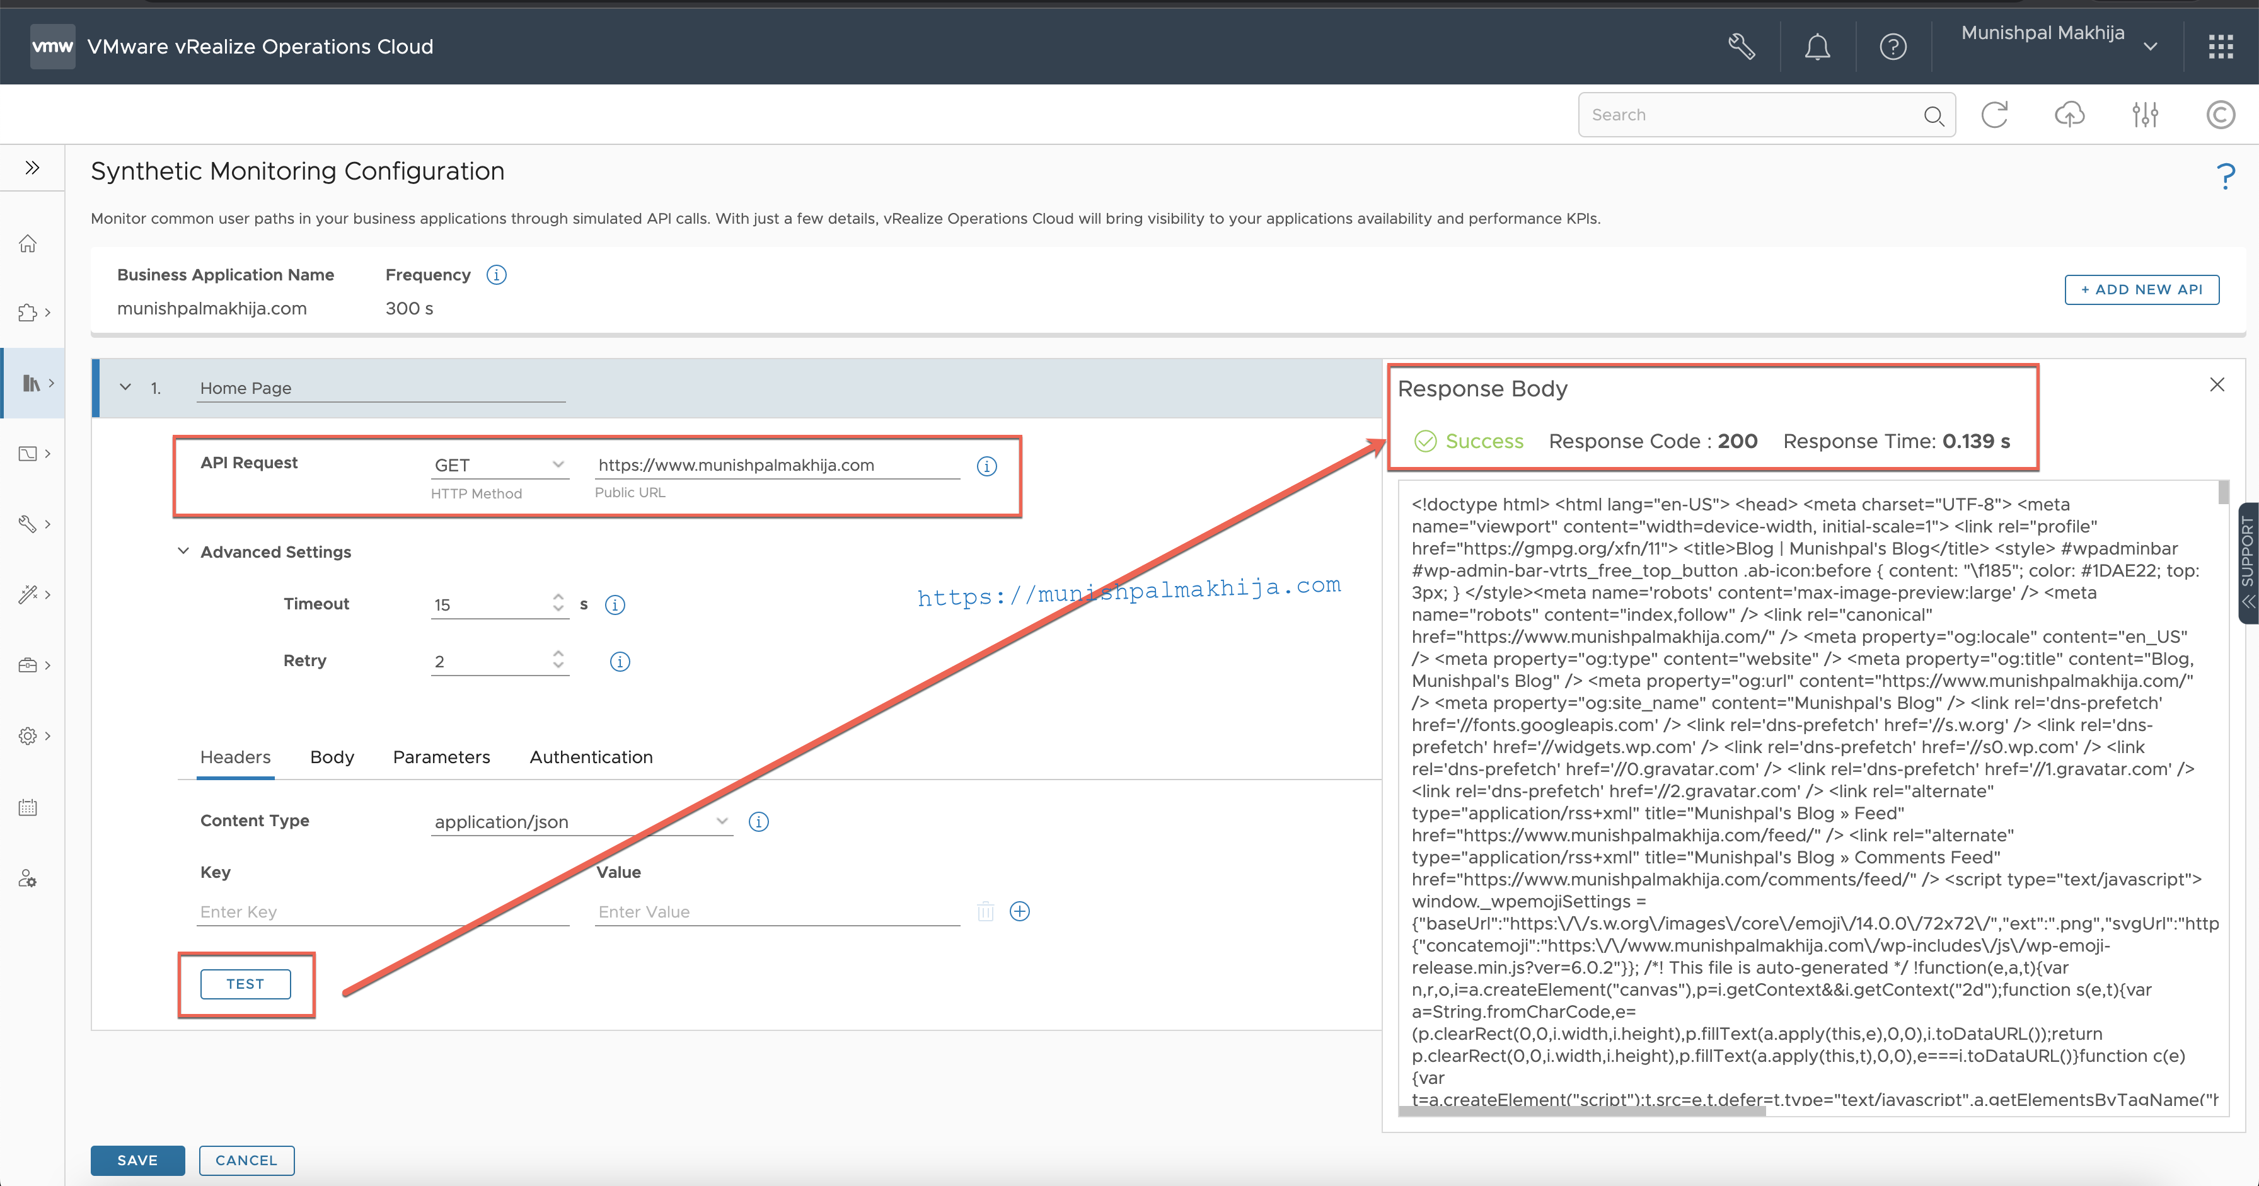This screenshot has width=2259, height=1186.
Task: Show Content Type info icon
Action: click(x=758, y=822)
